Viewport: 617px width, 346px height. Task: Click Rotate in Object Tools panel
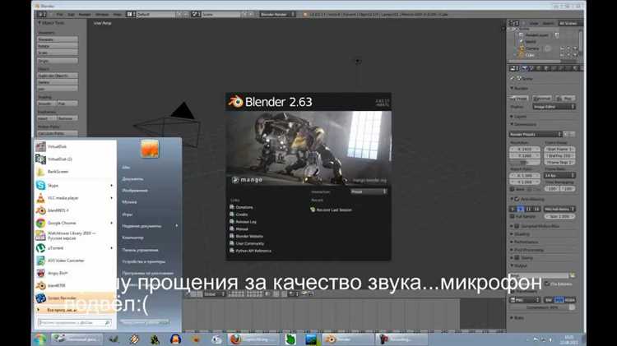(x=58, y=46)
